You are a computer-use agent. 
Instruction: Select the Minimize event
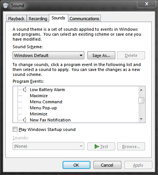(39, 114)
